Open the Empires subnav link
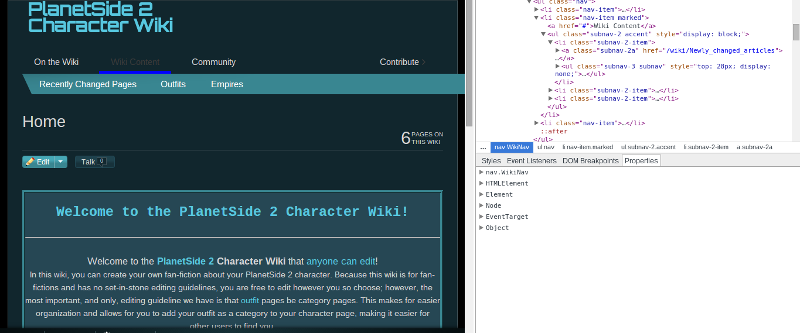The image size is (800, 333). [x=227, y=84]
